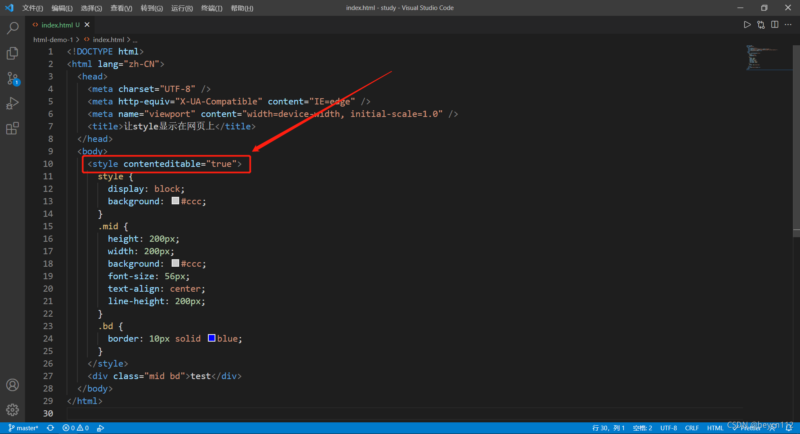Viewport: 800px width, 434px height.
Task: Open the 帮助(H) menu
Action: coord(242,8)
